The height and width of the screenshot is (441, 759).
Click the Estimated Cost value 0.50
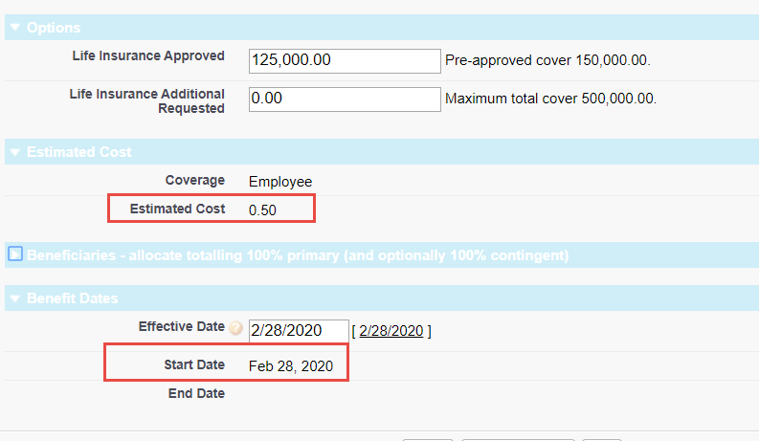(x=262, y=210)
